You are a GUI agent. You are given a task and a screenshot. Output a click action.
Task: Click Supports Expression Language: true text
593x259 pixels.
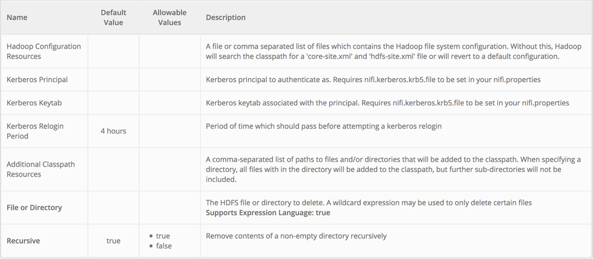(268, 212)
